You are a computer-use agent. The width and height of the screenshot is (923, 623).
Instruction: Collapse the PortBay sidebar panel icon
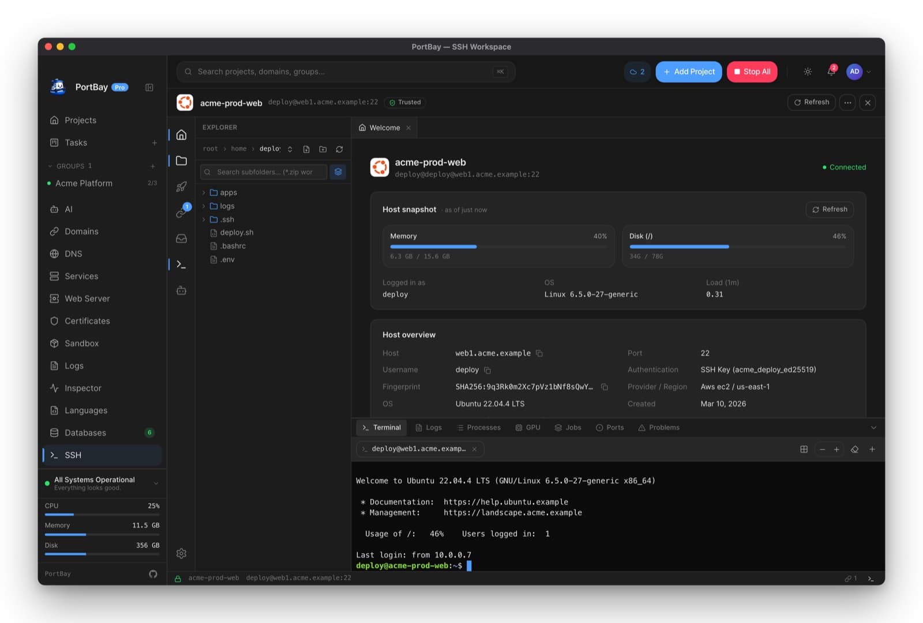(149, 87)
